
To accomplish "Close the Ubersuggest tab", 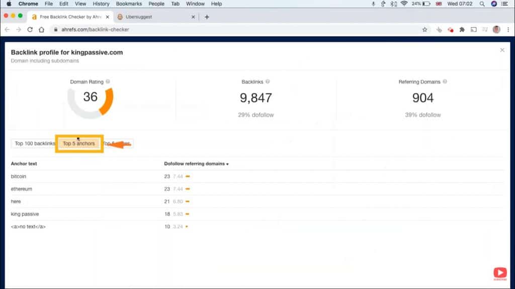I will (193, 17).
